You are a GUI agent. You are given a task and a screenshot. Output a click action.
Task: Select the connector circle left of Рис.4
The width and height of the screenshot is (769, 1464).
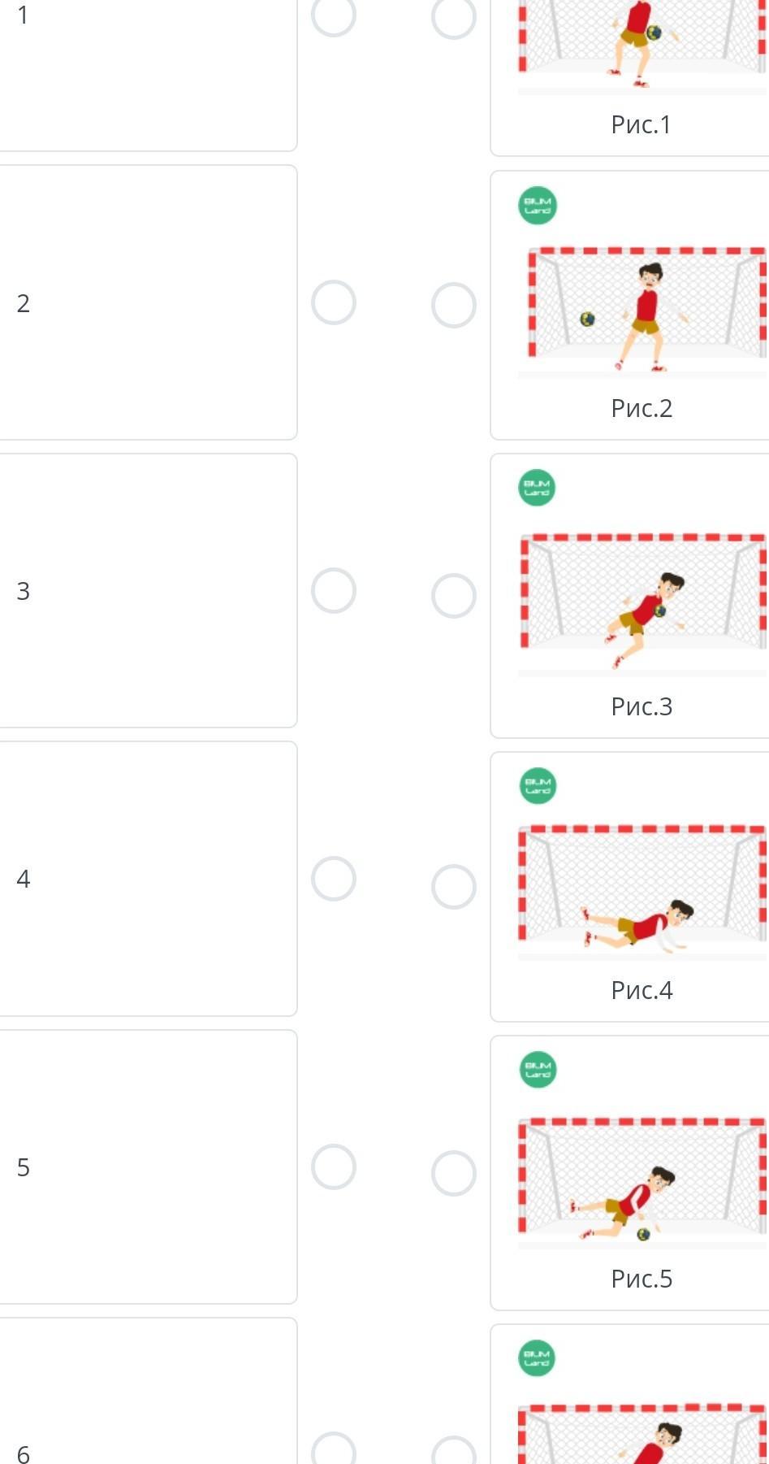pos(453,886)
